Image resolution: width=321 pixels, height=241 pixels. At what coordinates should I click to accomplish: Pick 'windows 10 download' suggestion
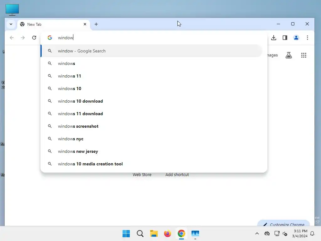tap(151, 101)
